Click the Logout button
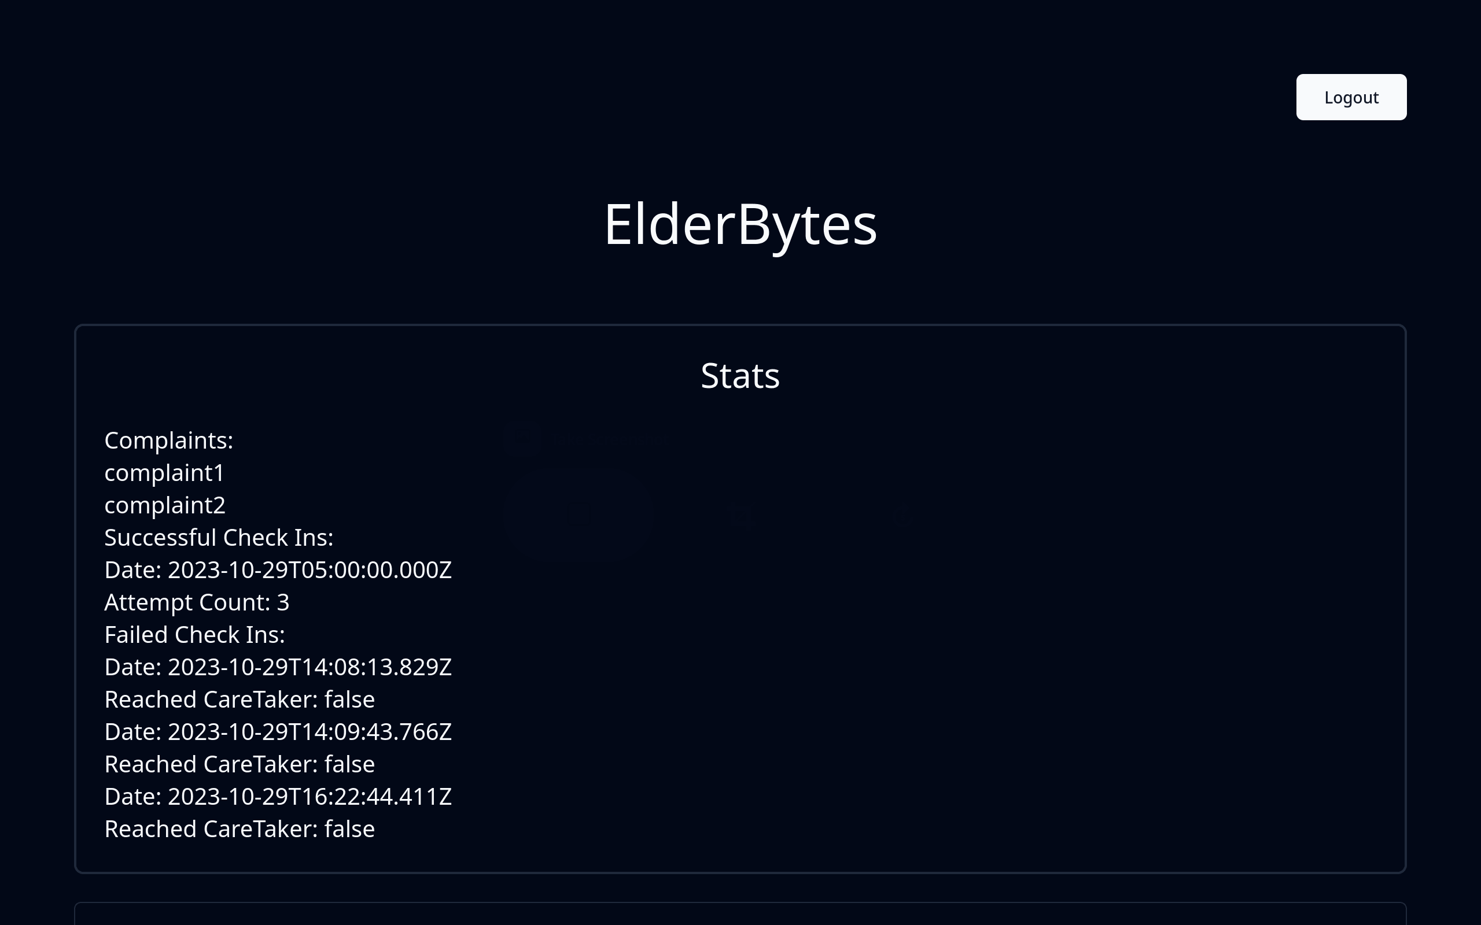Screen dimensions: 1481x925 tap(1351, 97)
